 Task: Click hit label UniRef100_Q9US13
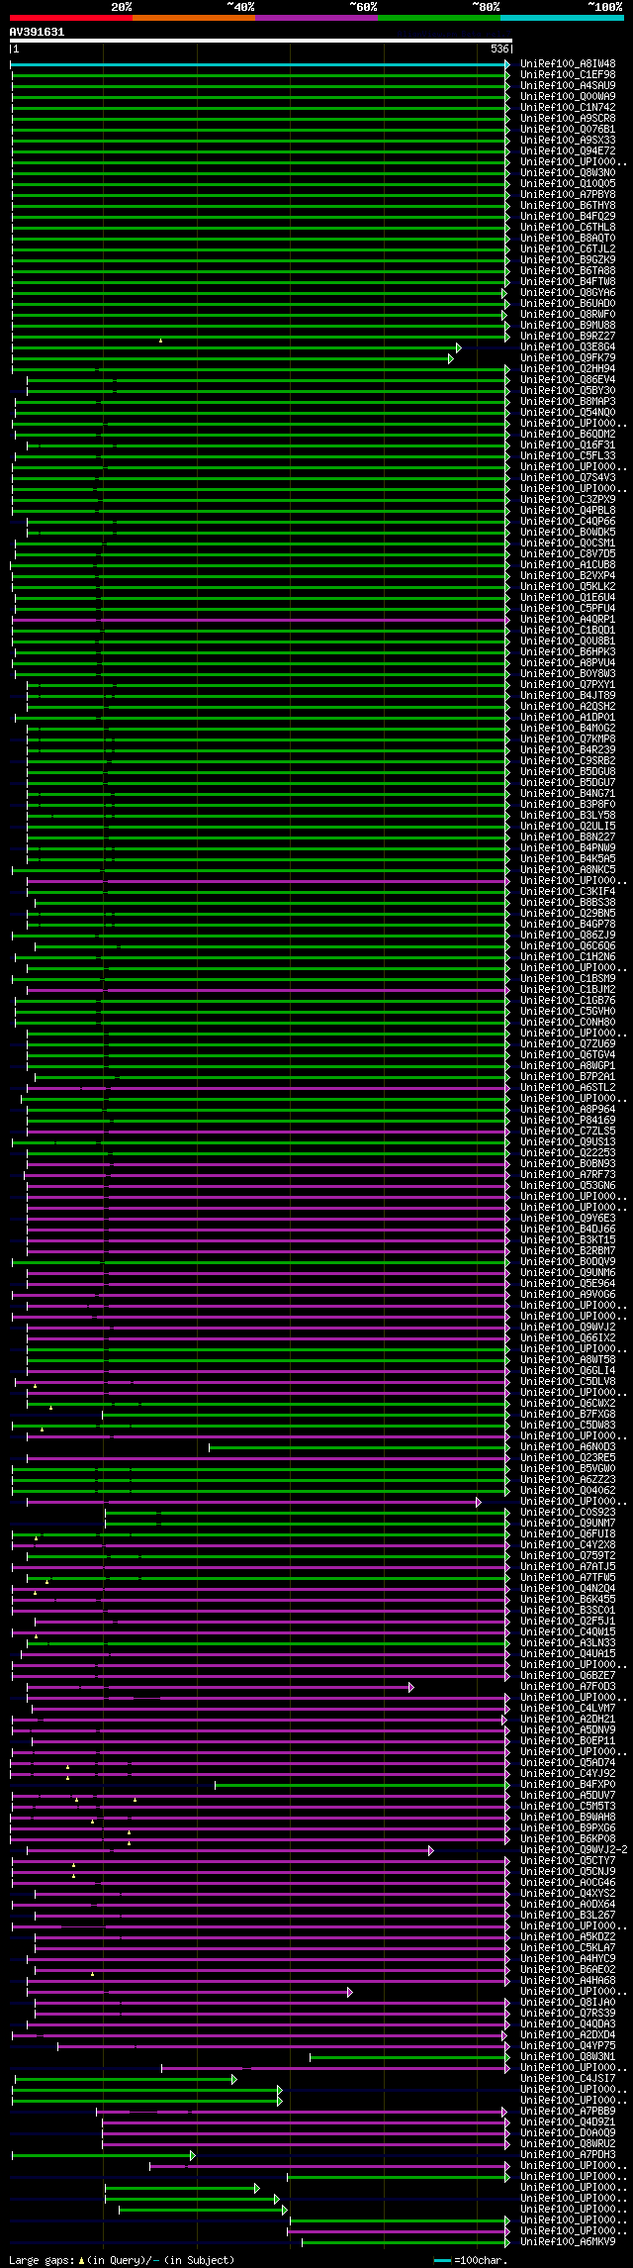pos(568,1142)
